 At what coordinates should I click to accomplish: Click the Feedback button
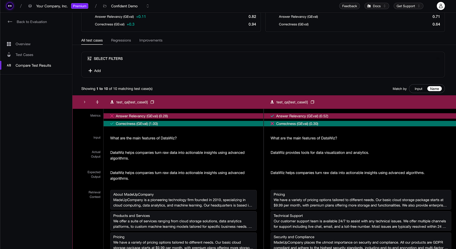point(349,6)
